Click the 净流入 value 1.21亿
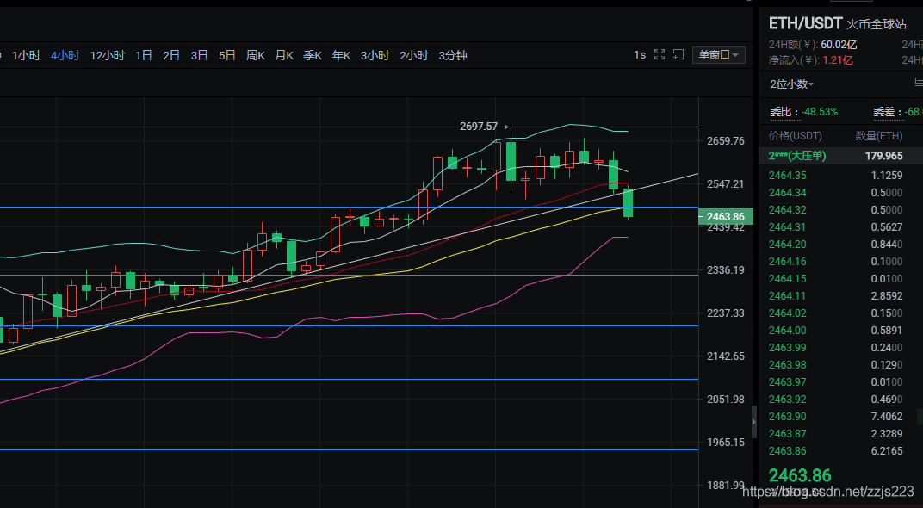The width and height of the screenshot is (923, 508). click(x=838, y=60)
